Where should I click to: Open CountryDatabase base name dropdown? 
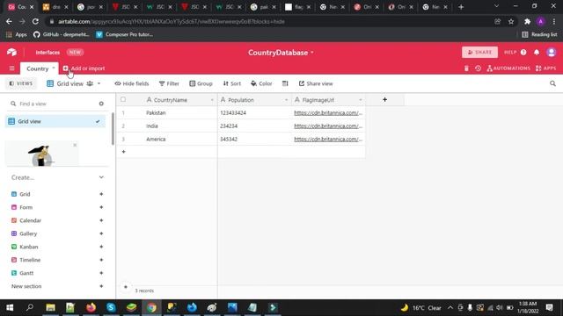tap(312, 53)
